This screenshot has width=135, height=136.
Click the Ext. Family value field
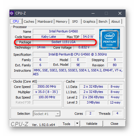40,65
